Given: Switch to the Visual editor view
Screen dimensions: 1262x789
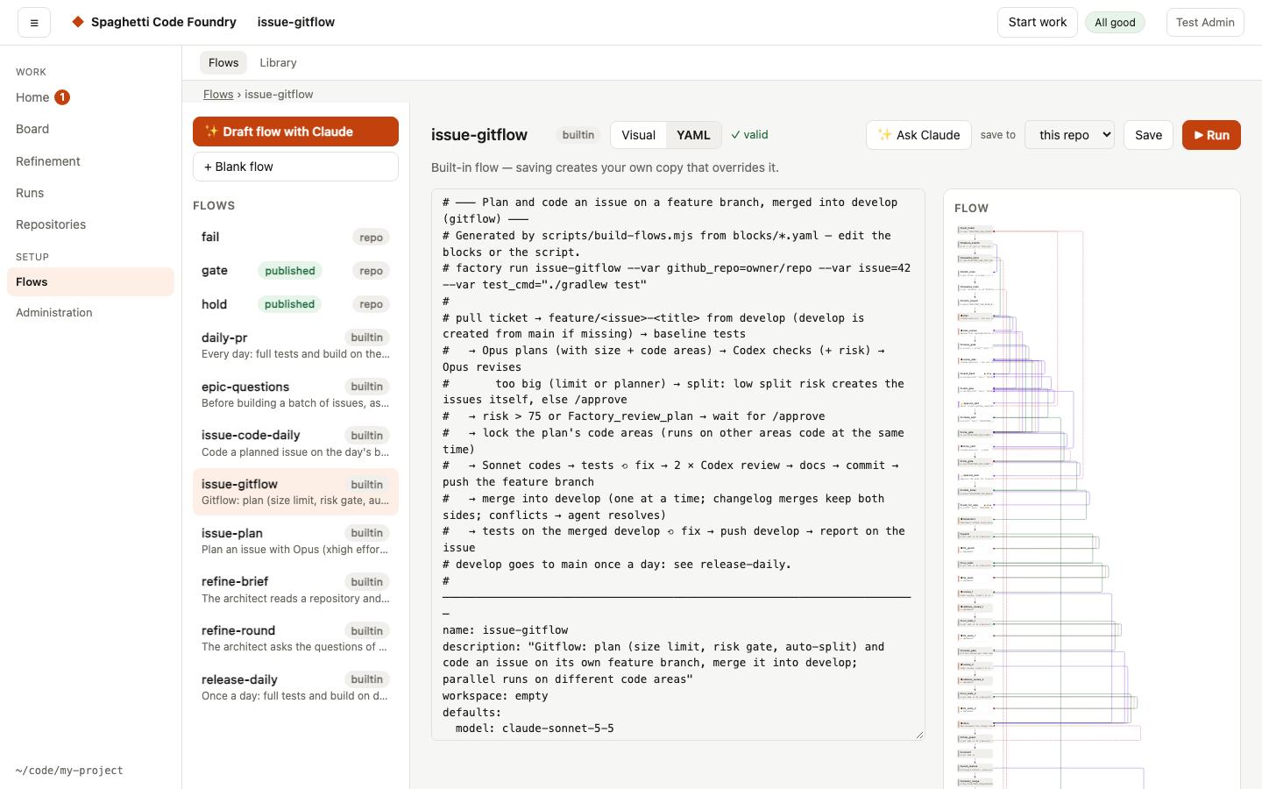Looking at the screenshot, I should [x=638, y=135].
